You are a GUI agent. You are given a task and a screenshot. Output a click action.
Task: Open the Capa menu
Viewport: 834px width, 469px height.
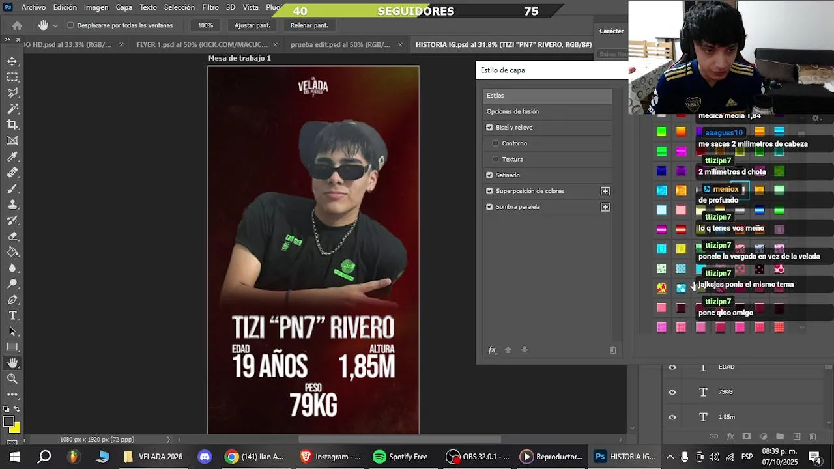coord(124,7)
